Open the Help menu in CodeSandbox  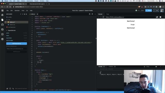[x=31, y=11]
